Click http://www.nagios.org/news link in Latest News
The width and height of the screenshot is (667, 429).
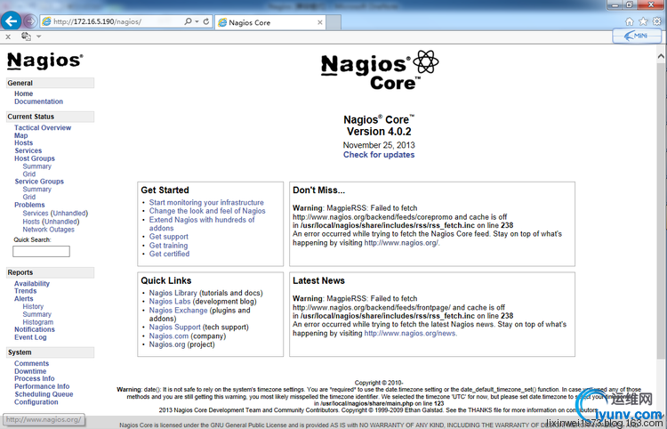(411, 334)
